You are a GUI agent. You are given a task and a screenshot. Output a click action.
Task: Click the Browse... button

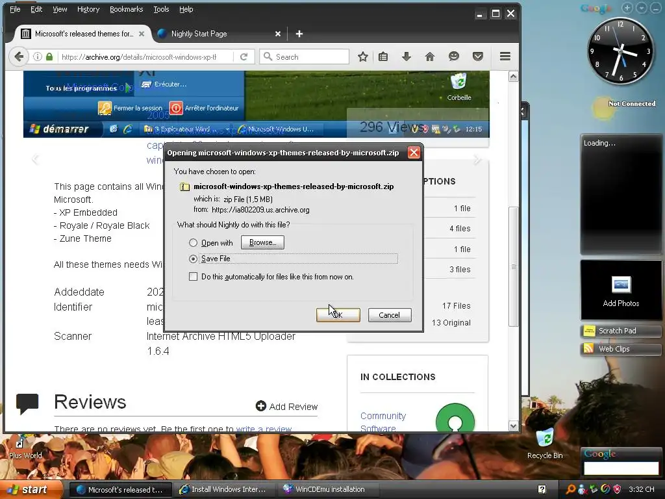262,242
